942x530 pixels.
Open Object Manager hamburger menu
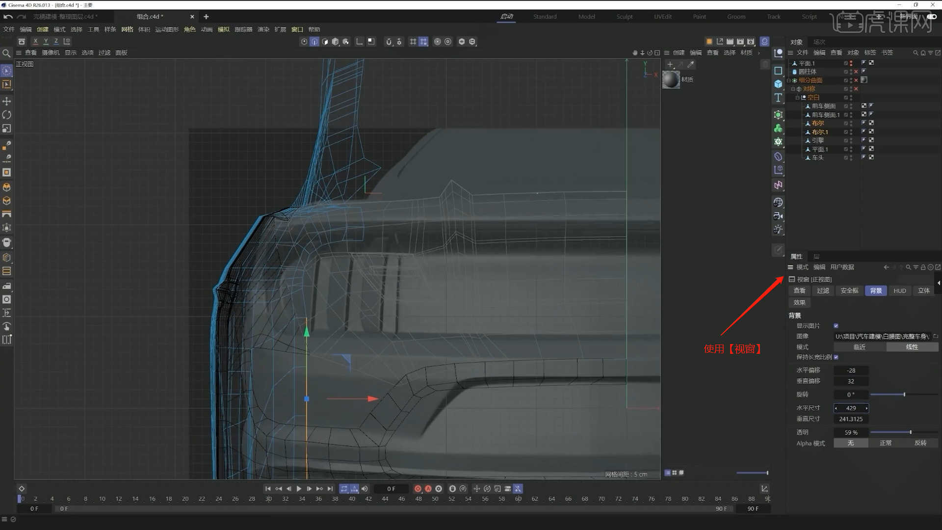pos(790,53)
